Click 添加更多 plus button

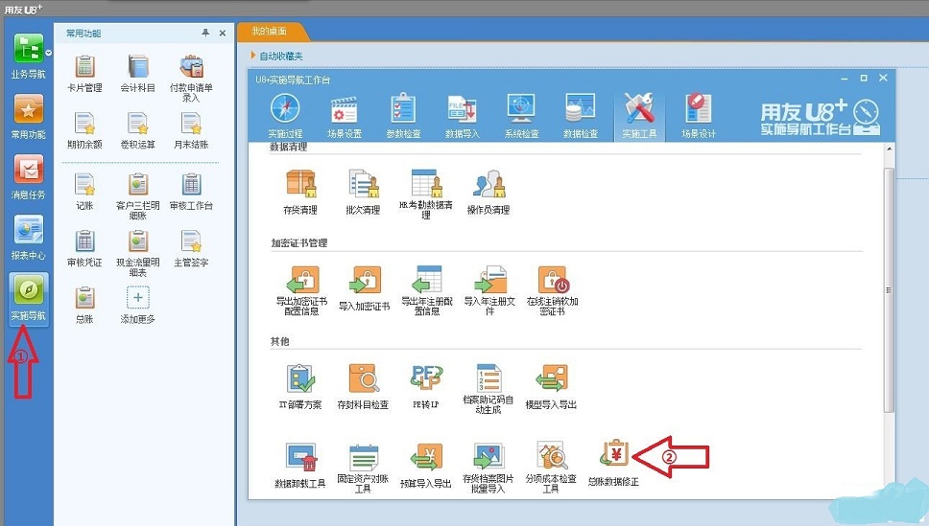coord(137,298)
